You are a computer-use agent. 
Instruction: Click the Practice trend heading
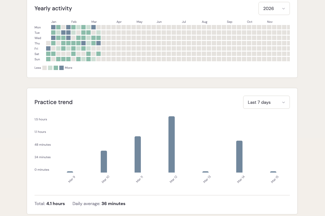point(53,102)
